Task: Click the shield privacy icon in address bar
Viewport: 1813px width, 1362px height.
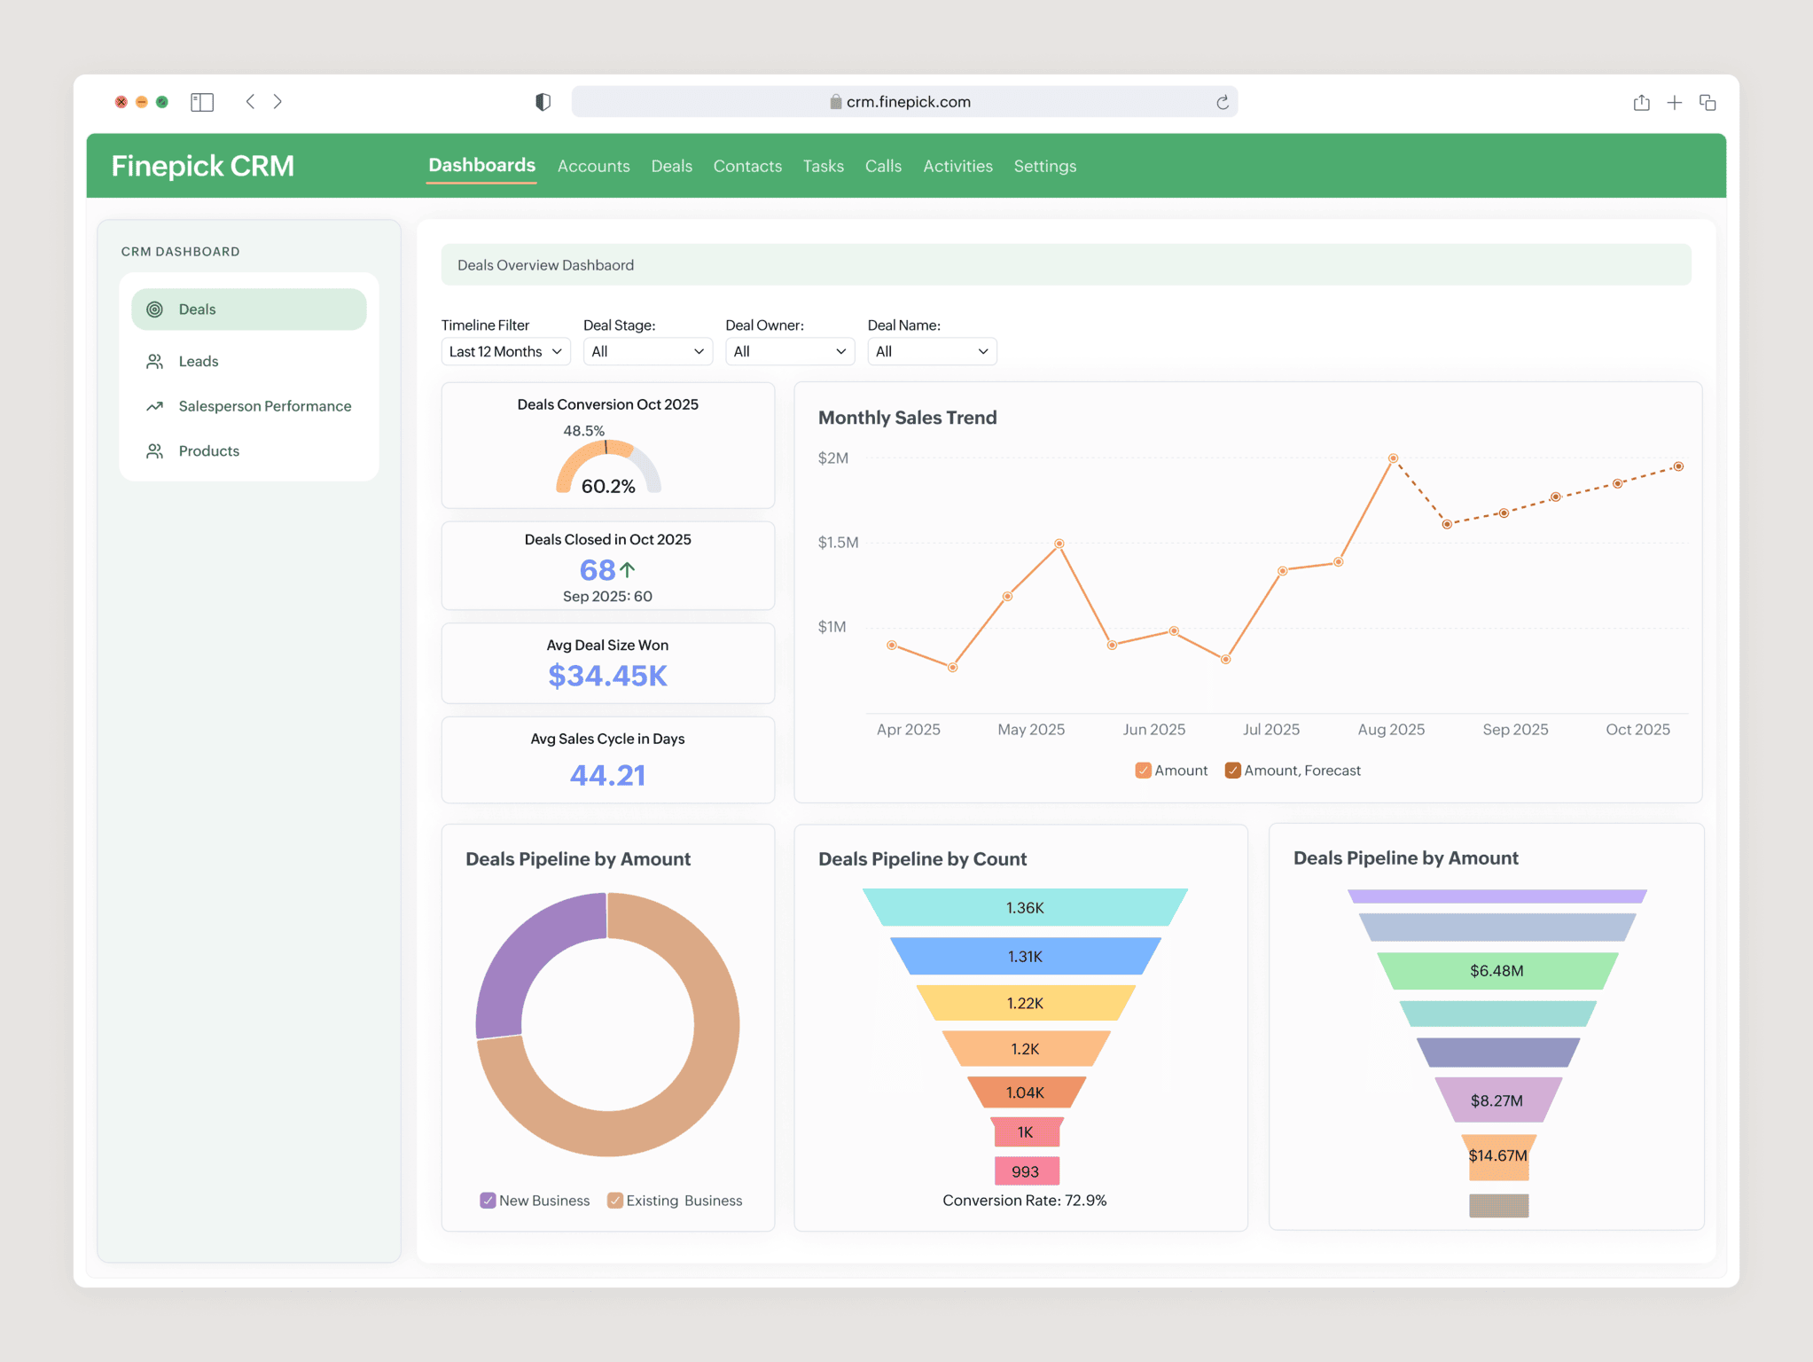Action: 543,101
